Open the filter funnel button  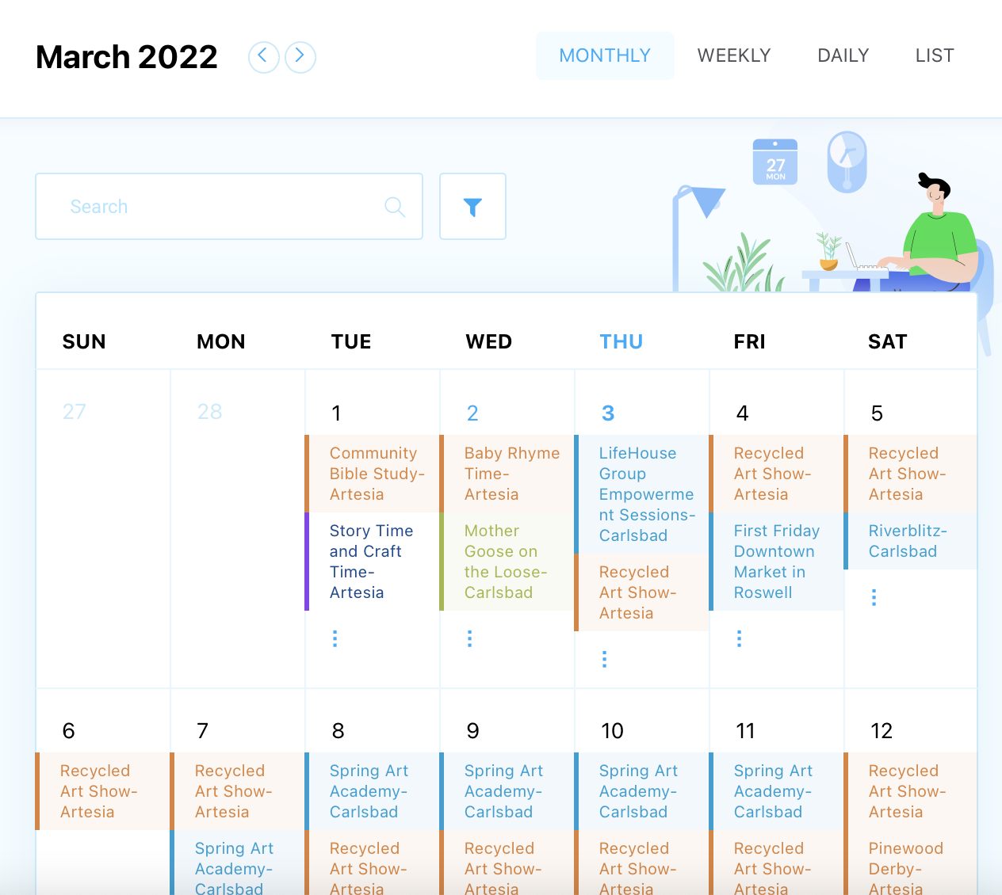pos(472,207)
